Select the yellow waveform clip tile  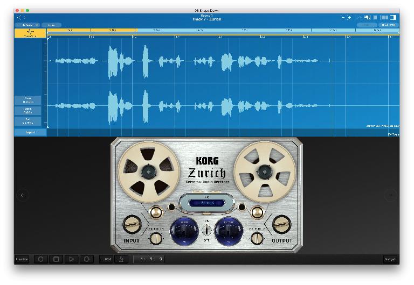click(30, 33)
